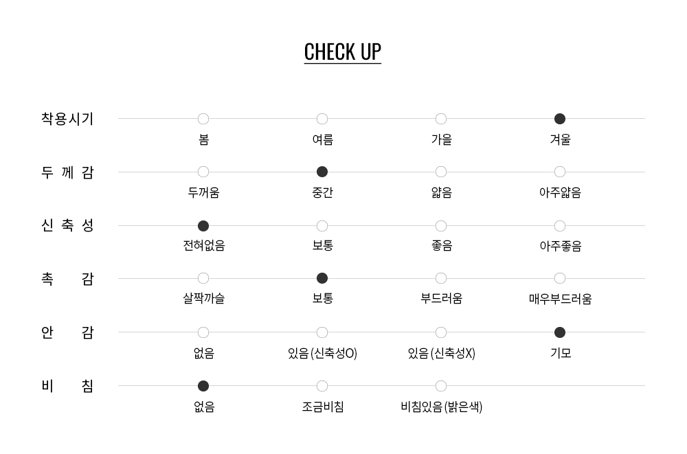
Task: Select the 아주좋음 elasticity circle
Action: click(x=559, y=226)
